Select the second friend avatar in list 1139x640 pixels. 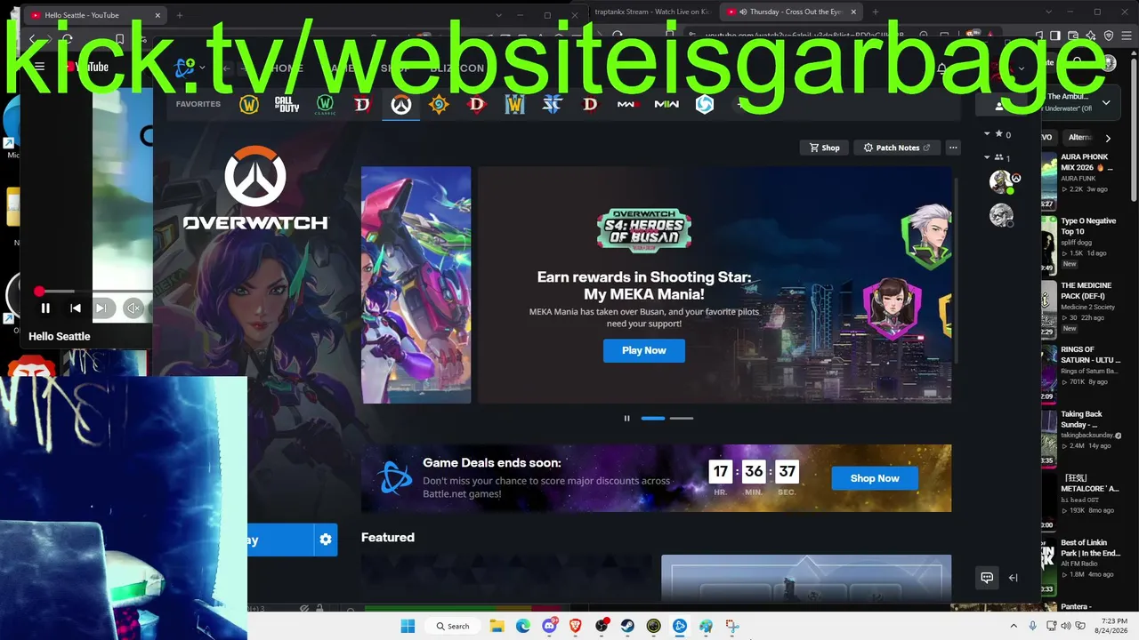click(1002, 215)
